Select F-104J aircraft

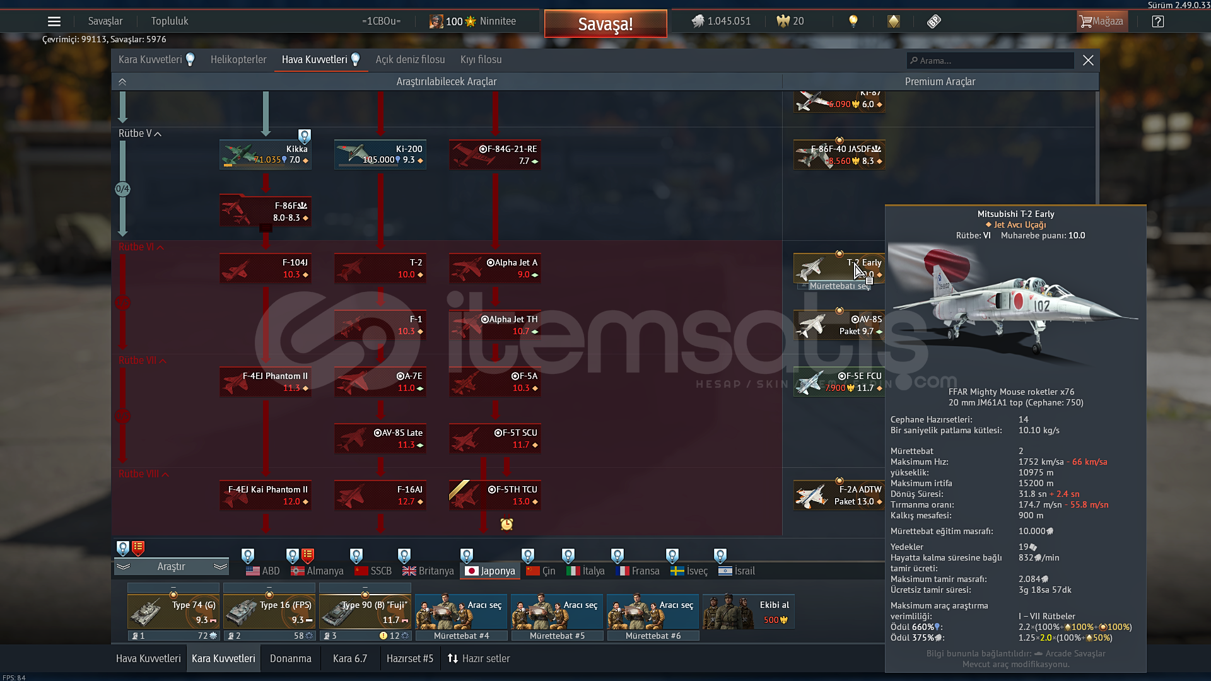[x=266, y=268]
